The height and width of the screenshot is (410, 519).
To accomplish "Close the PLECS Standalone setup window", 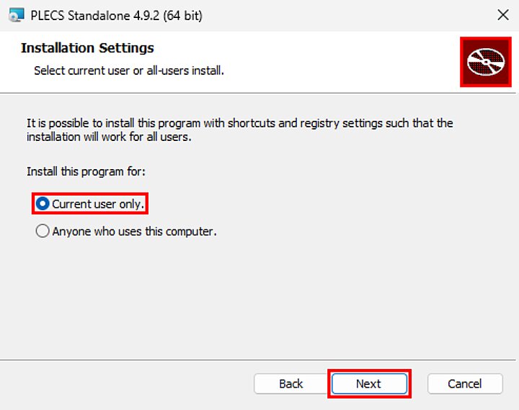I will click(x=503, y=15).
